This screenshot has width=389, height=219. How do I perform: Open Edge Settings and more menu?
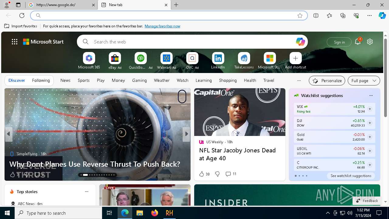point(370,16)
